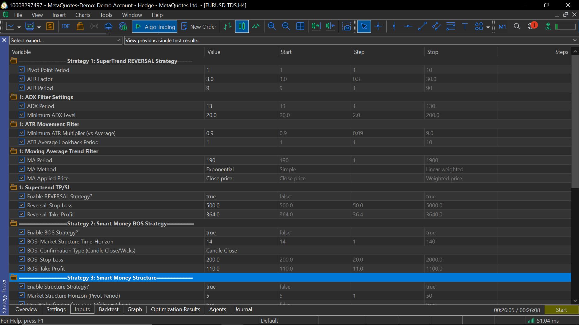Select the candlestick chart type icon
579x325 pixels.
[x=242, y=26]
